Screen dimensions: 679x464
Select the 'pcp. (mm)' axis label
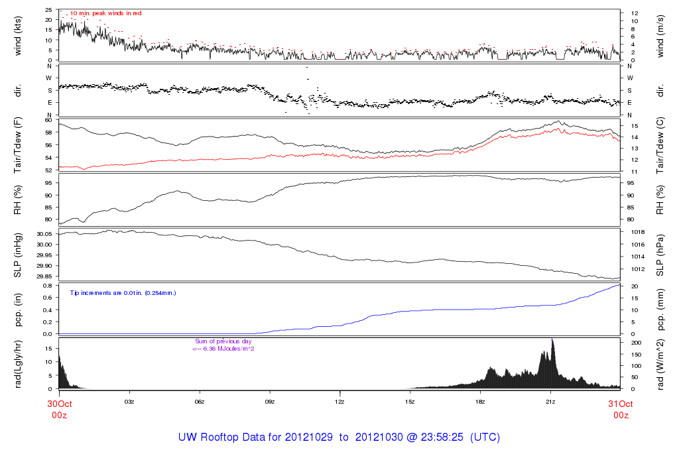coord(660,310)
